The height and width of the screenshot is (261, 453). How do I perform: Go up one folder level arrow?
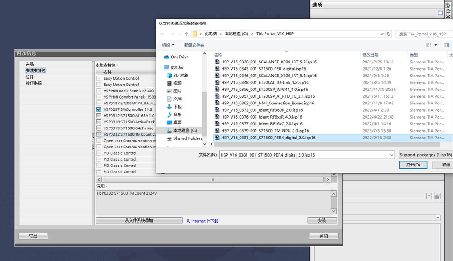tap(187, 34)
